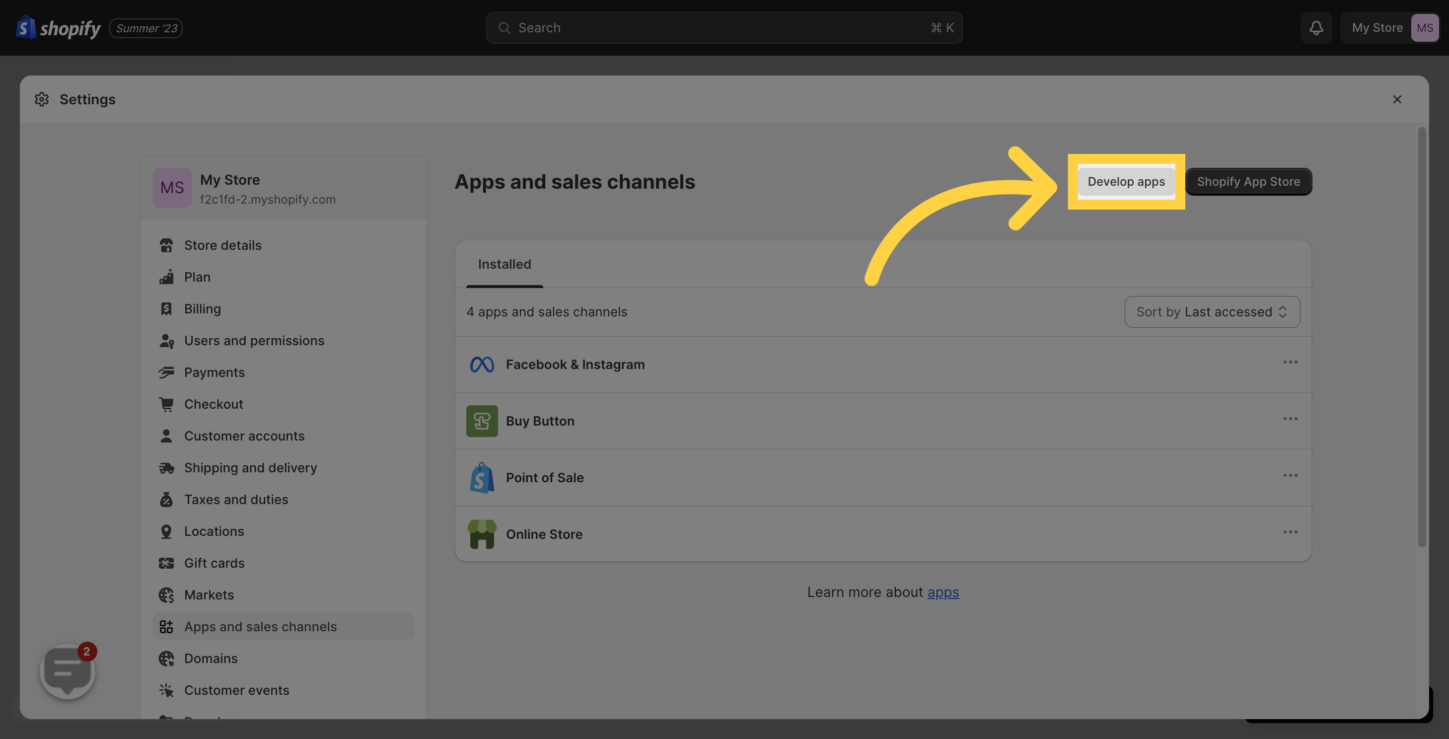The width and height of the screenshot is (1449, 739).
Task: Open Facebook & Instagram more options menu
Action: [x=1290, y=362]
